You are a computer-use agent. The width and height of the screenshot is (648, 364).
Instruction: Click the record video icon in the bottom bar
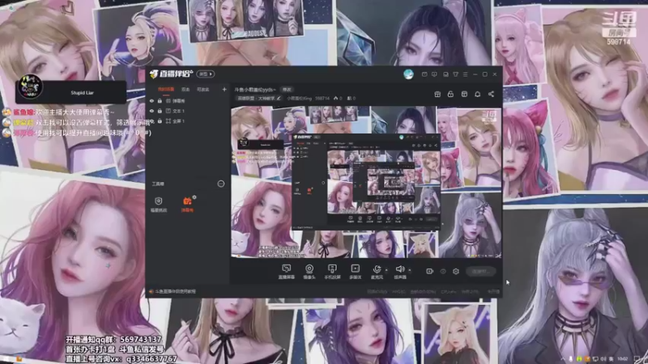pyautogui.click(x=429, y=271)
